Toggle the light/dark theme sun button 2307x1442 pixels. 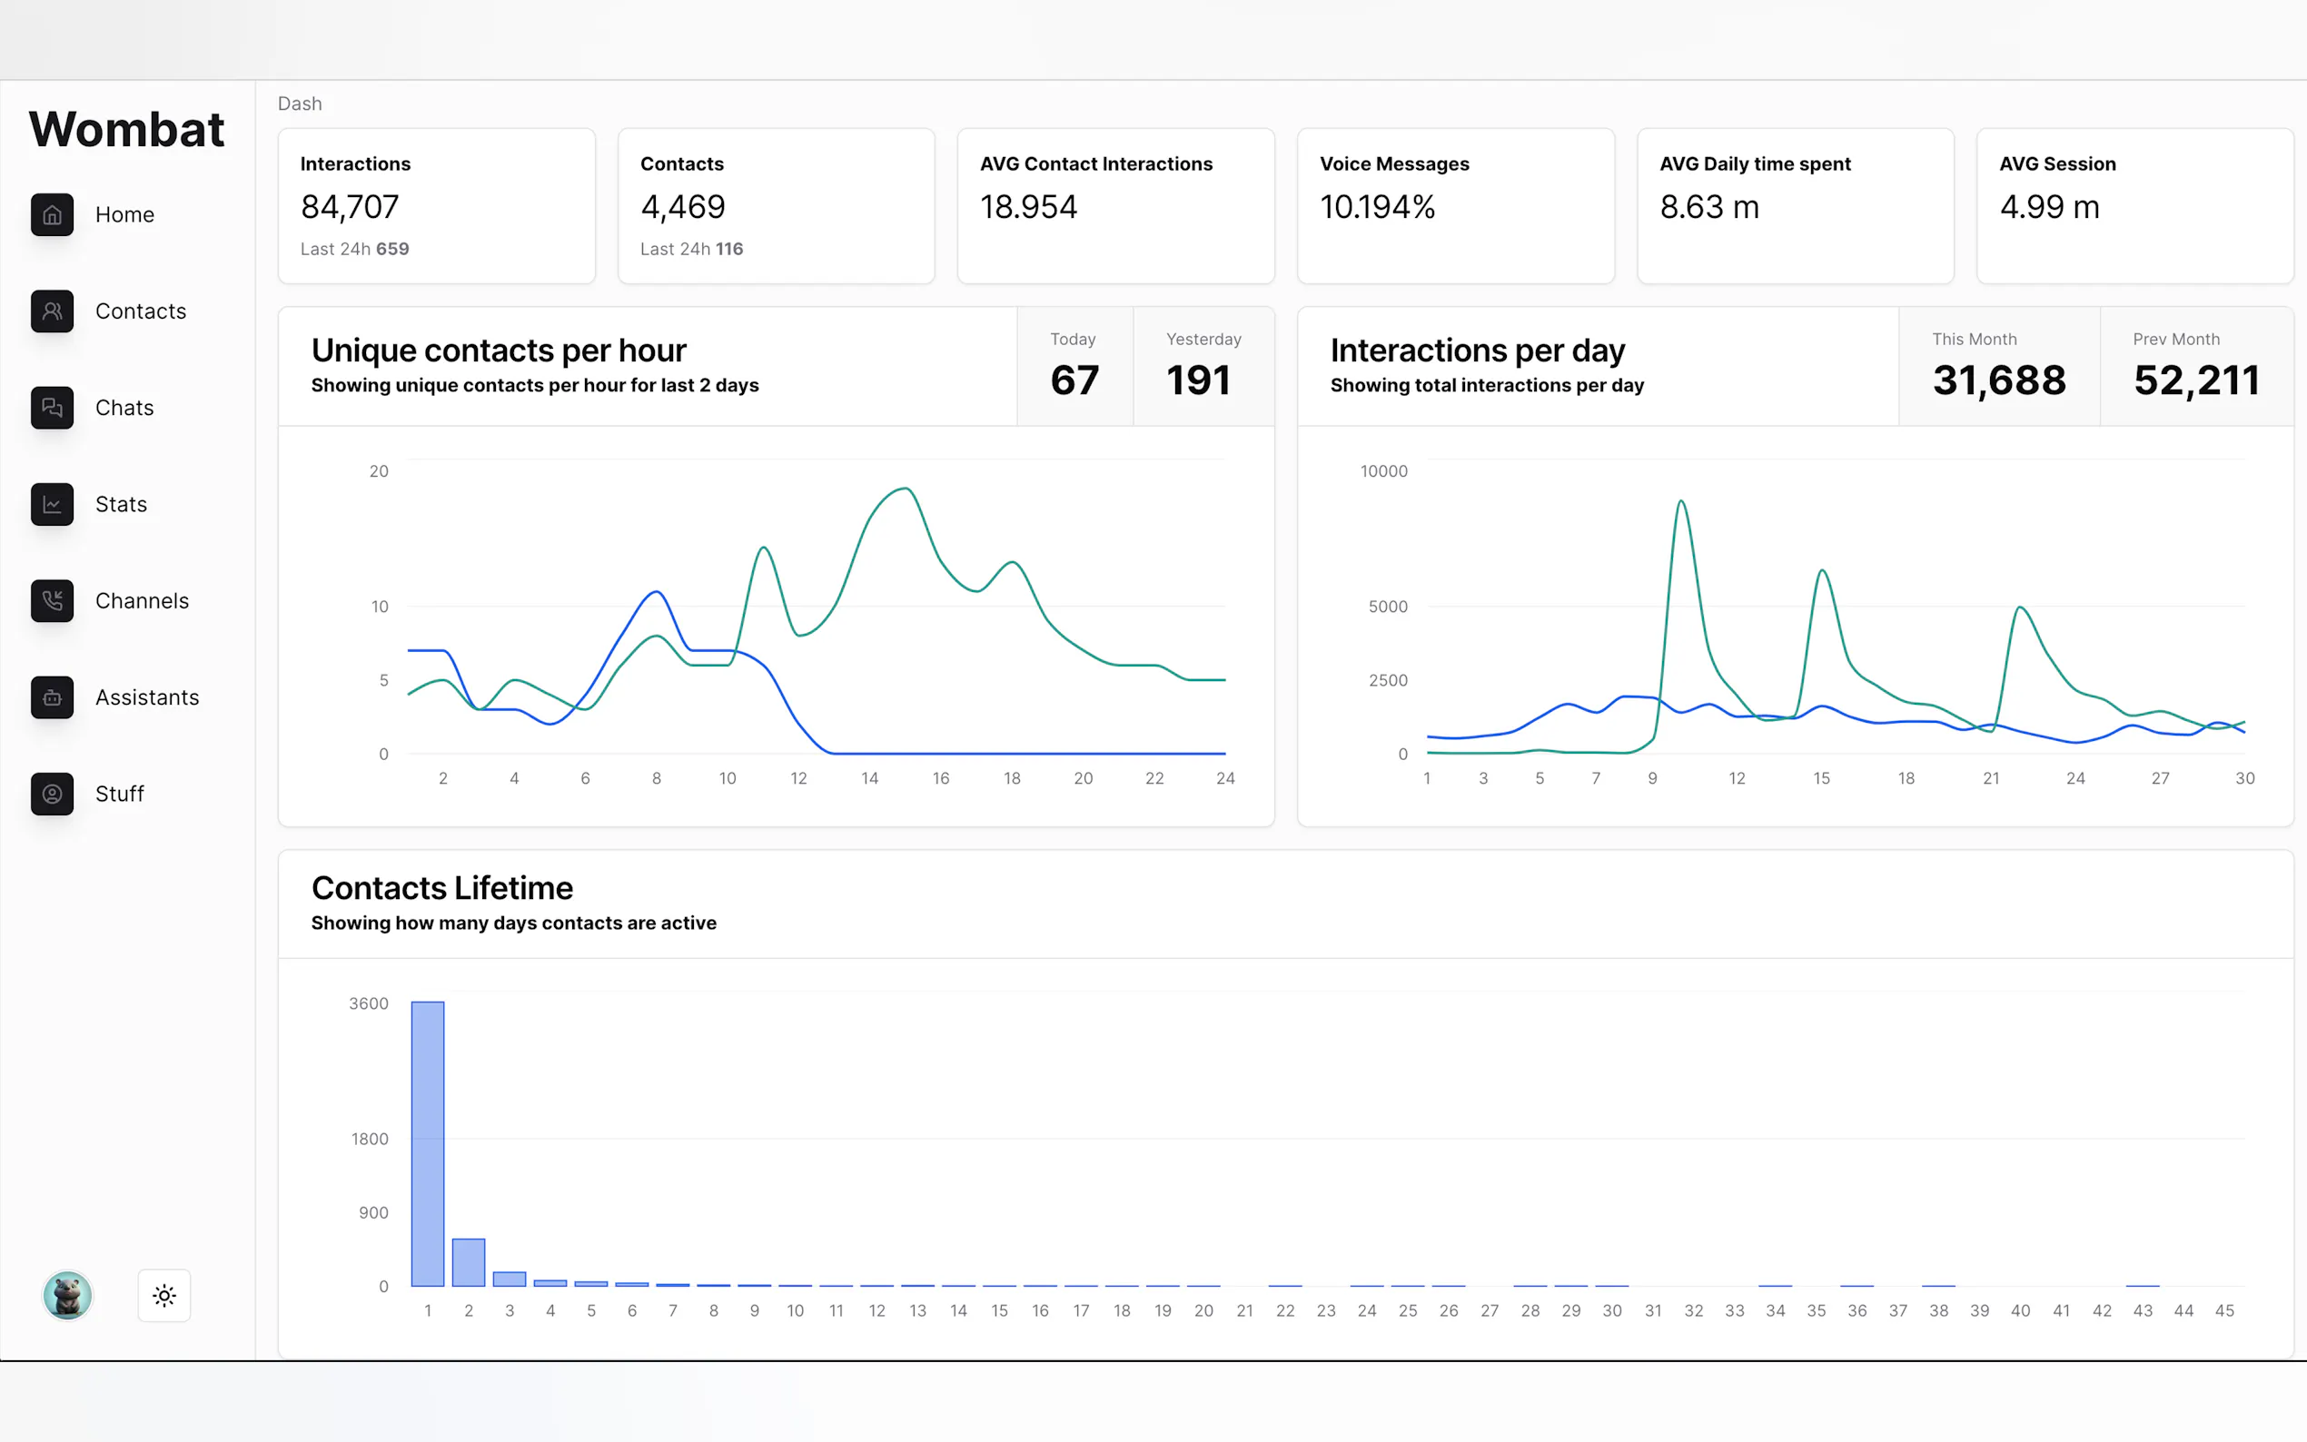pos(164,1295)
